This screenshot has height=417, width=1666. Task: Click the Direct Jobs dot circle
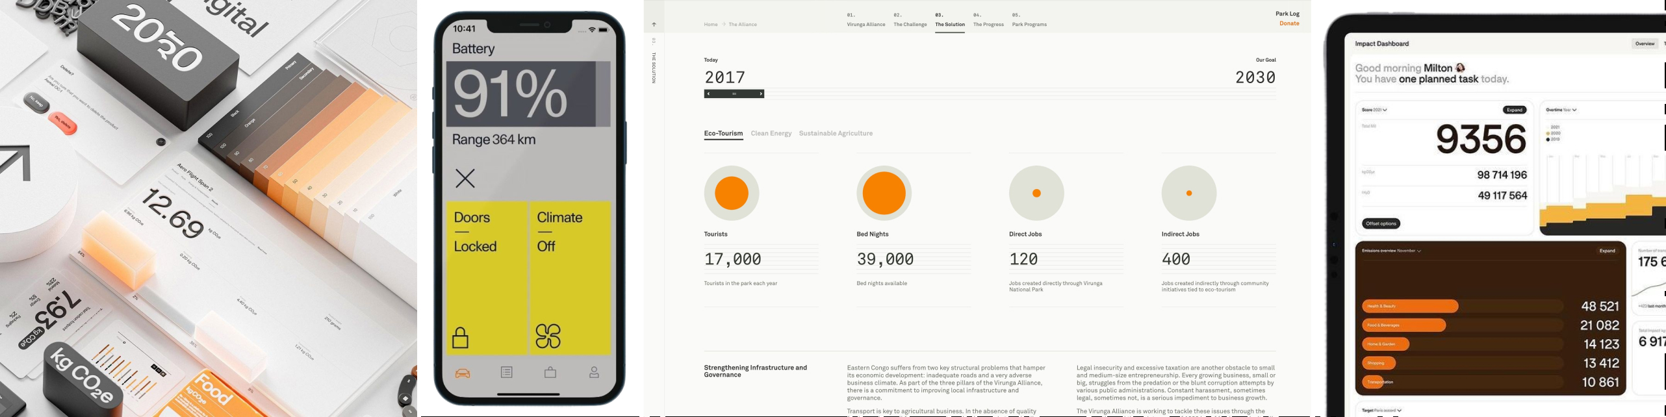click(x=1036, y=193)
